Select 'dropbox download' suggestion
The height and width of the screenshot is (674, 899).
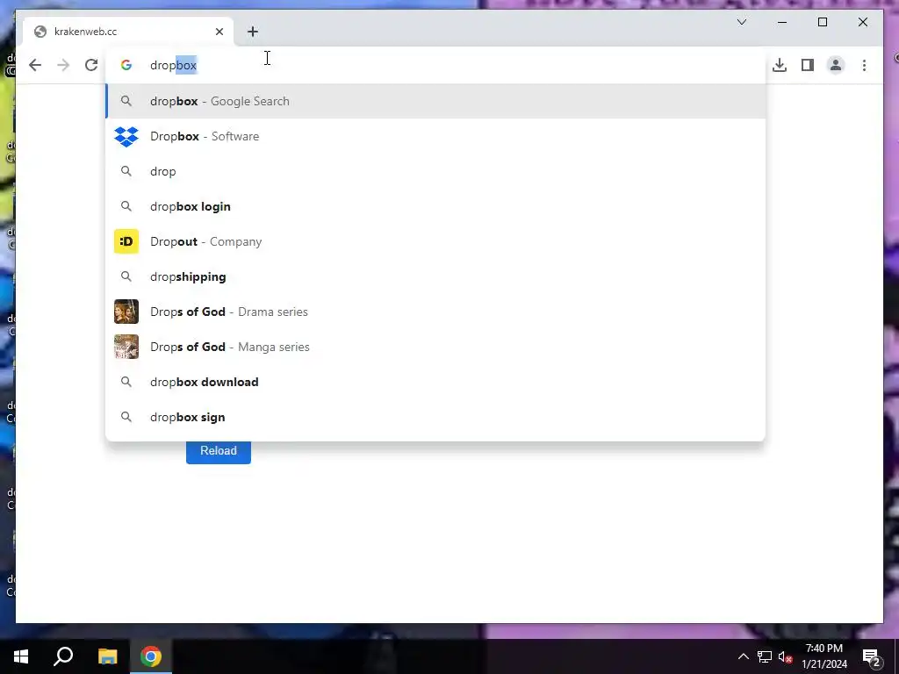435,382
